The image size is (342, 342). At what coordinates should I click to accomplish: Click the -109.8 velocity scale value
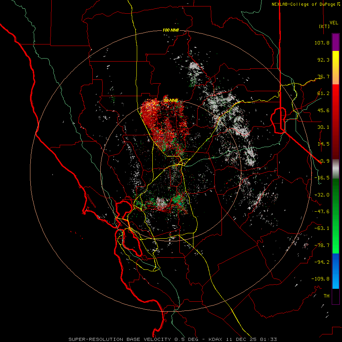click(320, 279)
